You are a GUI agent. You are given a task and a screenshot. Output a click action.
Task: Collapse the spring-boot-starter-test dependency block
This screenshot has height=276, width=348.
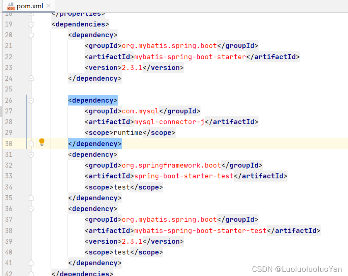pos(31,154)
